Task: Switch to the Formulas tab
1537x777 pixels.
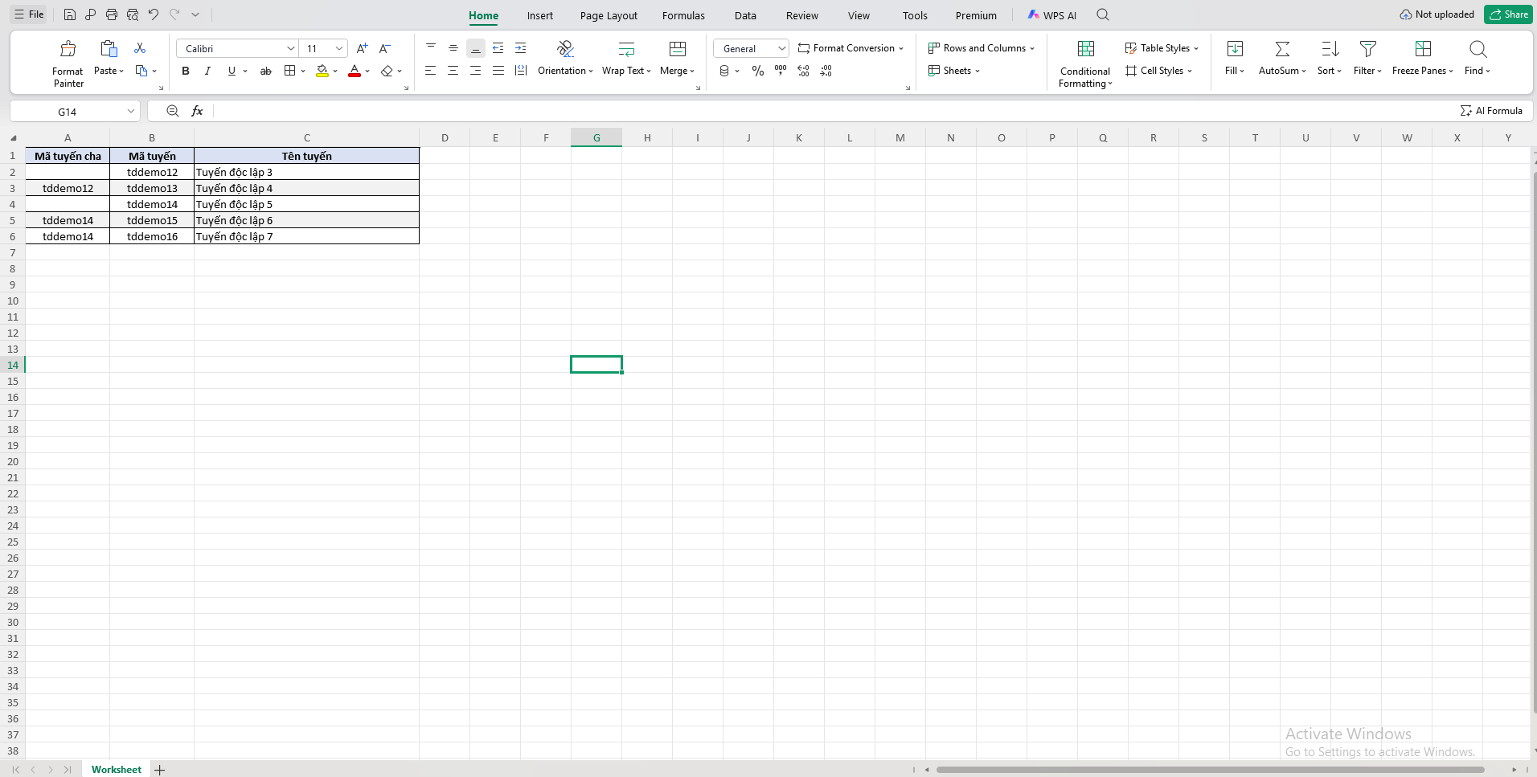Action: pyautogui.click(x=683, y=15)
